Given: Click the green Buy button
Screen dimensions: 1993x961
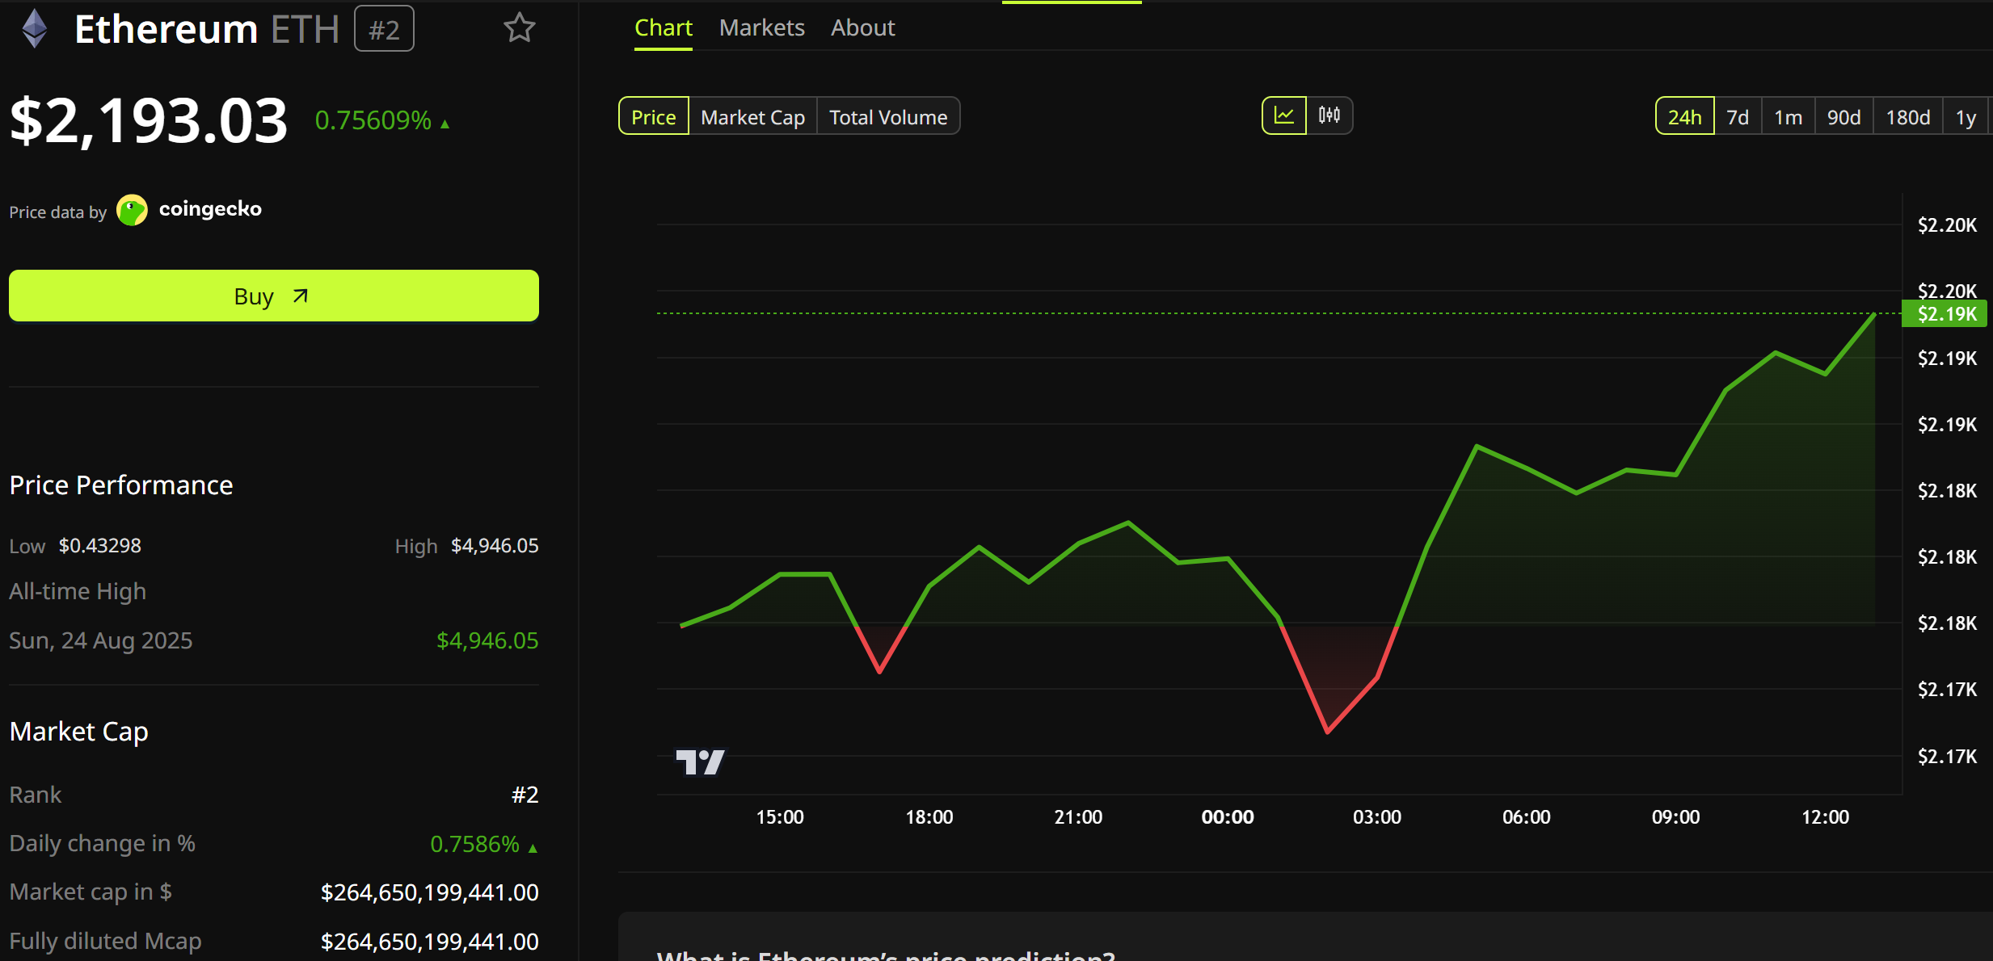Looking at the screenshot, I should pos(274,296).
